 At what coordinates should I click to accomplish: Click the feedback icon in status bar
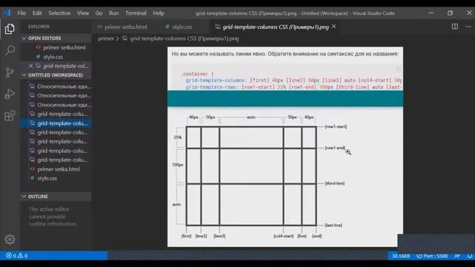457,256
